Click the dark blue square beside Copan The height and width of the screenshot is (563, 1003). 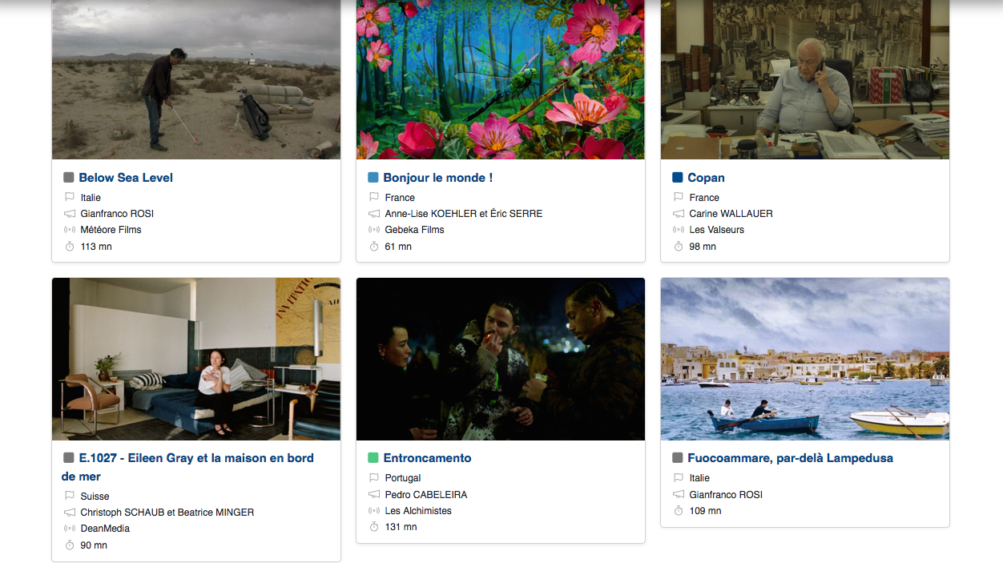coord(678,178)
